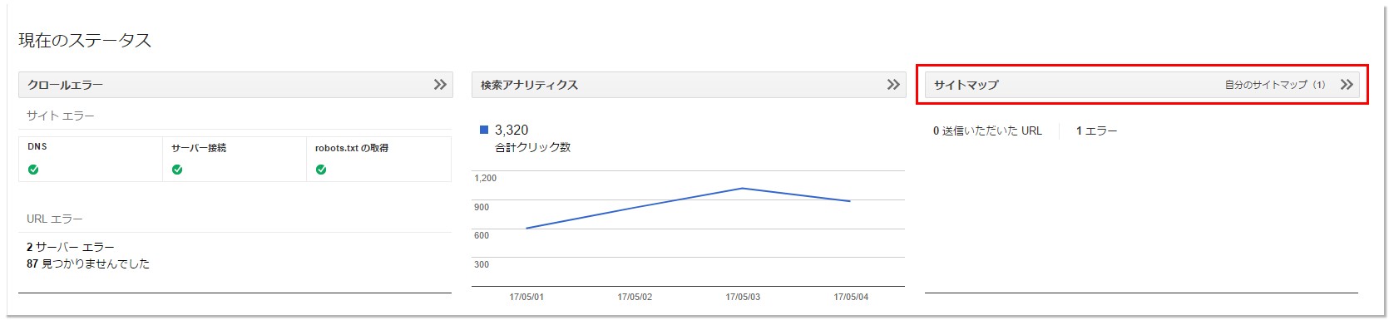Click the 自分のサイトマップ (1) link
Viewport: 1389px width, 320px height.
(x=1275, y=85)
